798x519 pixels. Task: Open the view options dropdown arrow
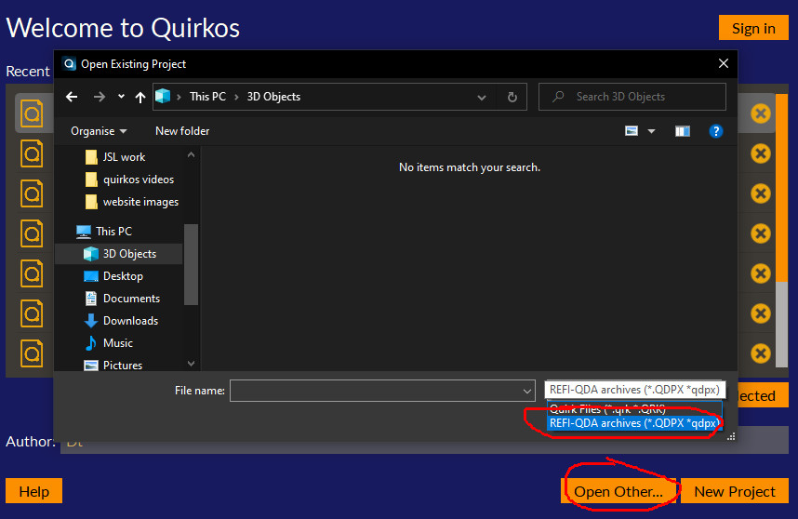651,131
